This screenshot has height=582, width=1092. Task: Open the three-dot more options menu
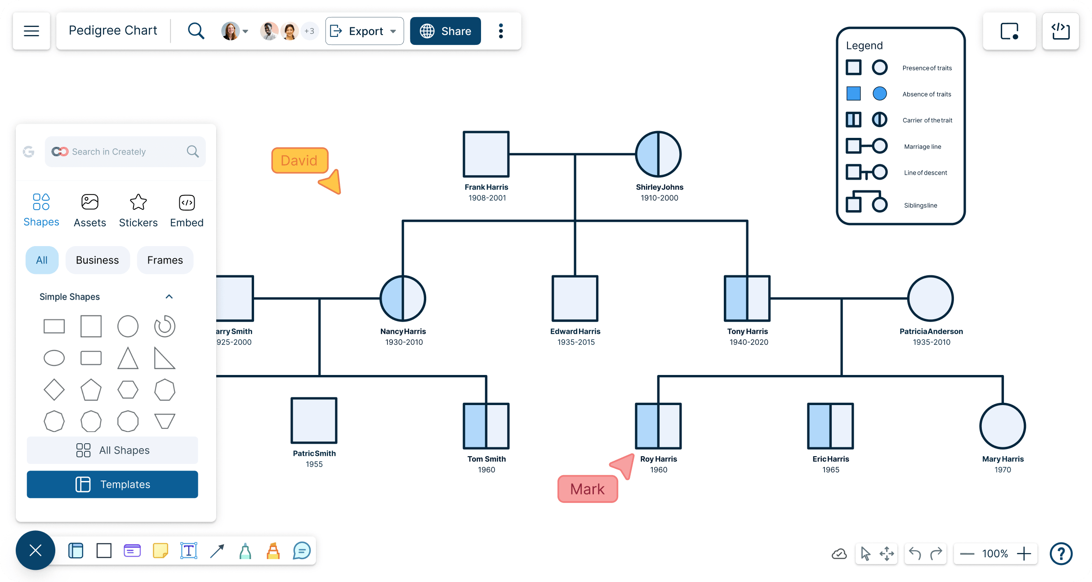click(x=500, y=31)
